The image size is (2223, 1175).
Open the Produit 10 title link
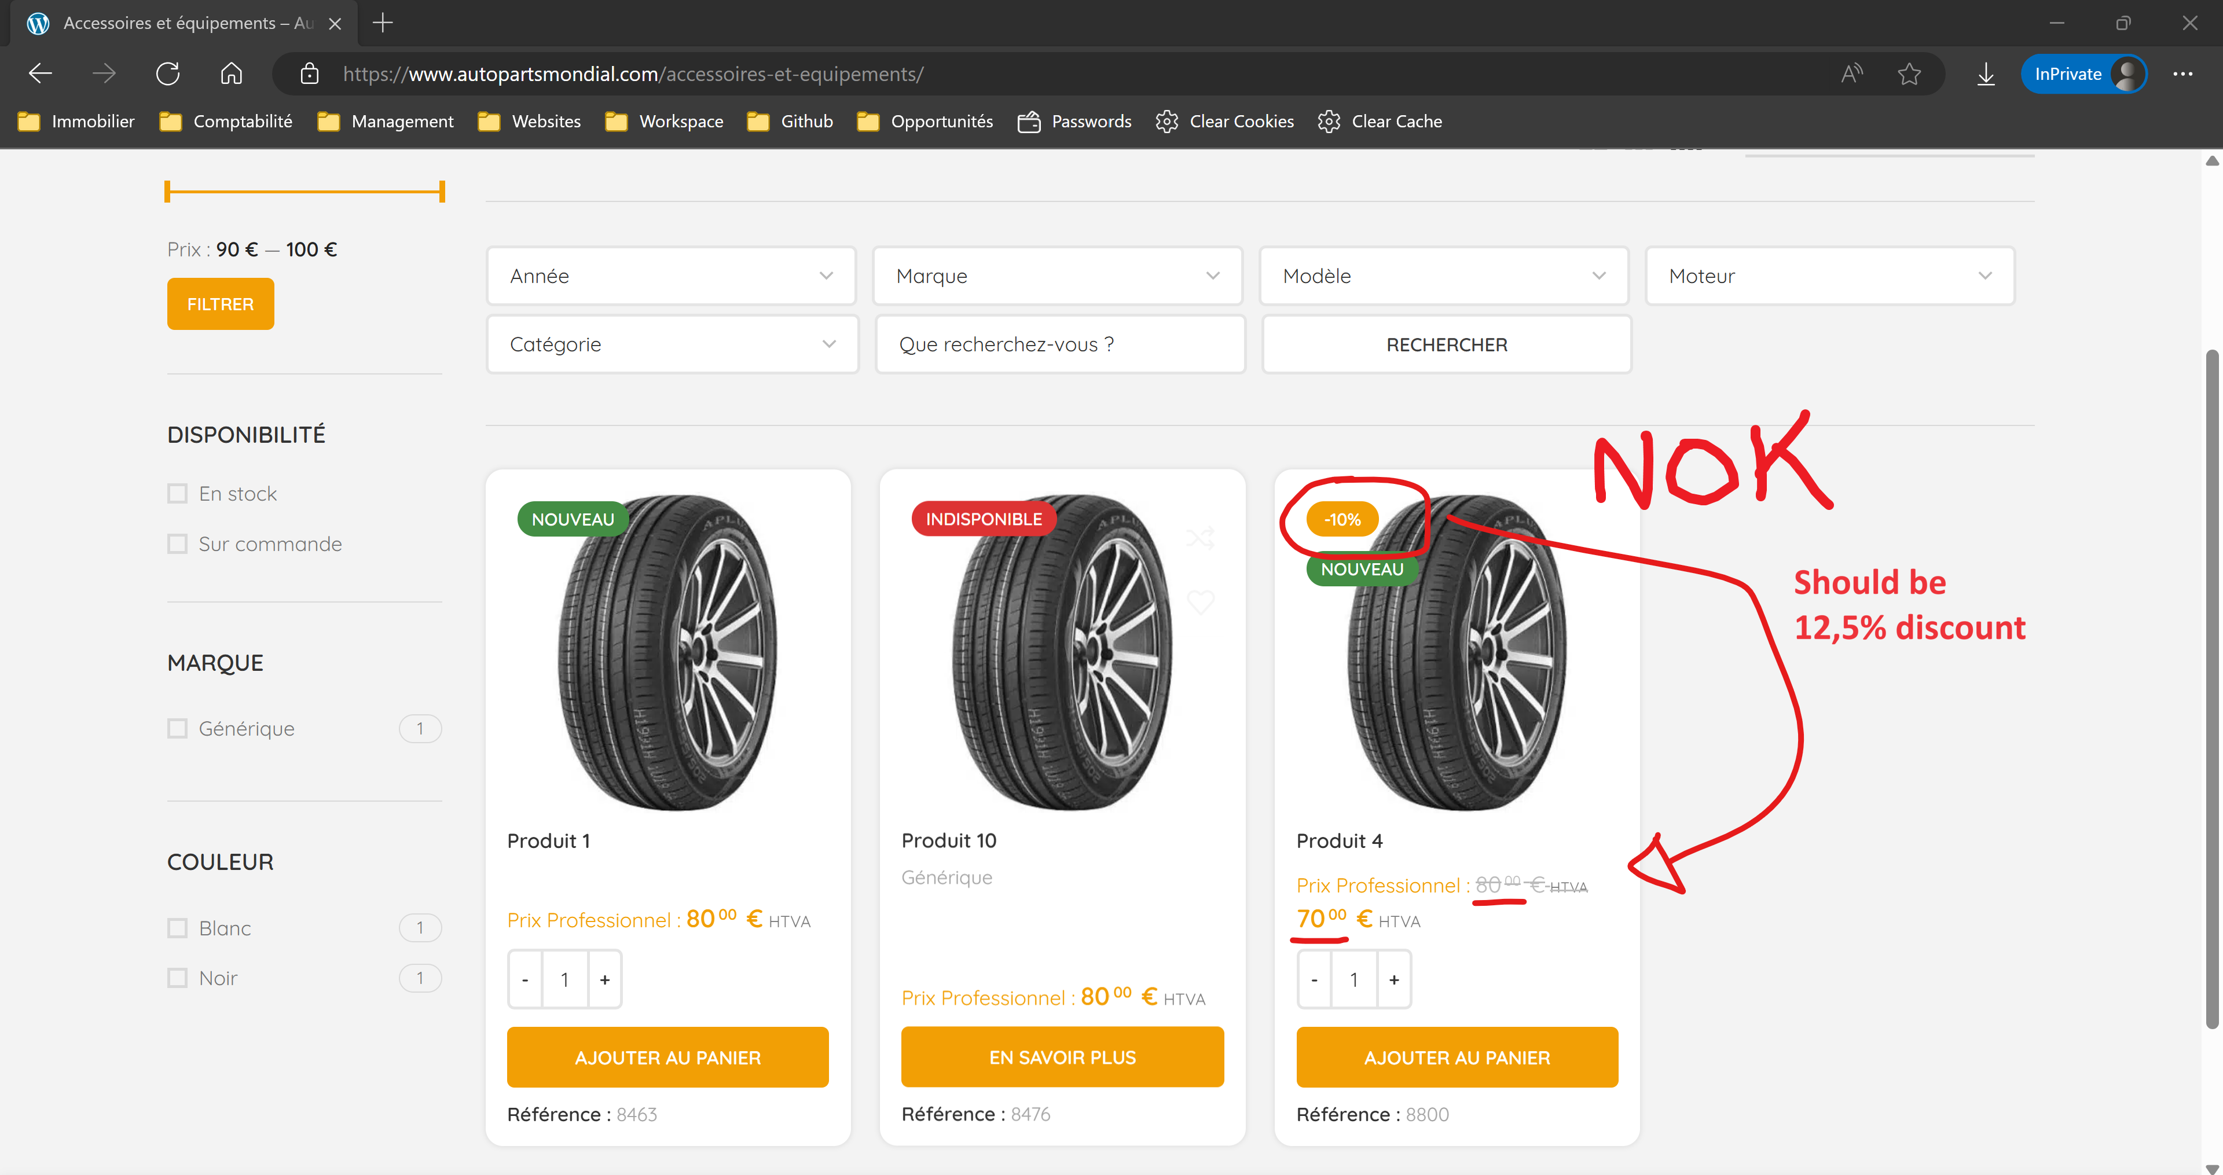[949, 841]
